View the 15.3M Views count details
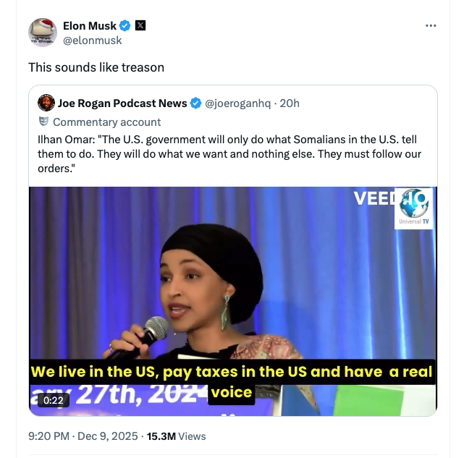The image size is (464, 458). [x=176, y=436]
